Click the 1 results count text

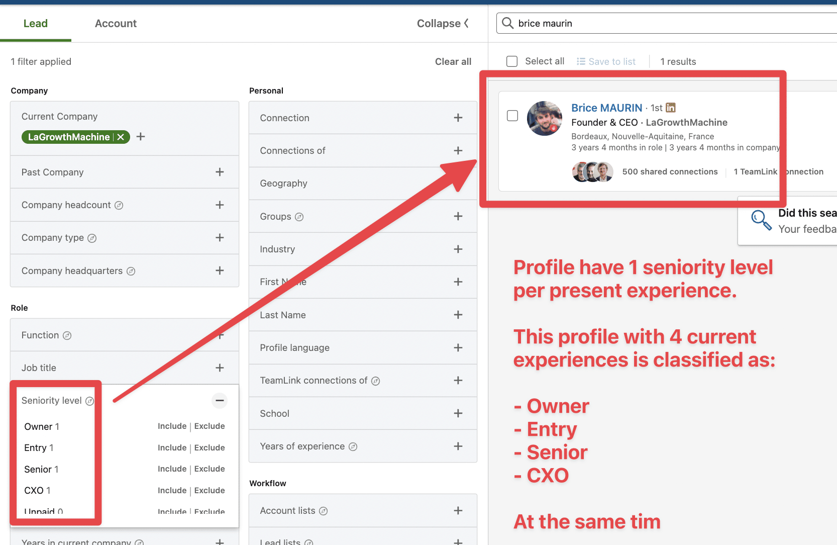pos(678,61)
